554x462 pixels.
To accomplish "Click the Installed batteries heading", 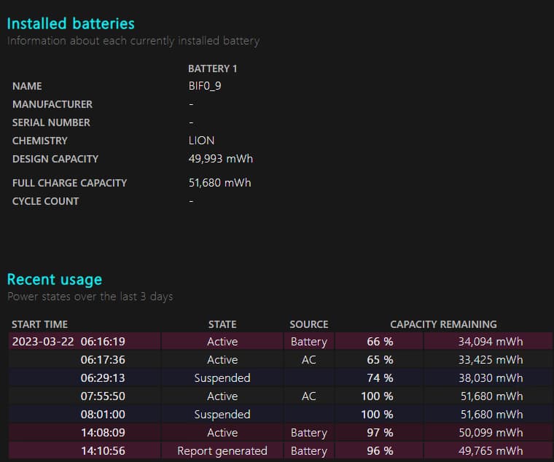I will click(71, 23).
